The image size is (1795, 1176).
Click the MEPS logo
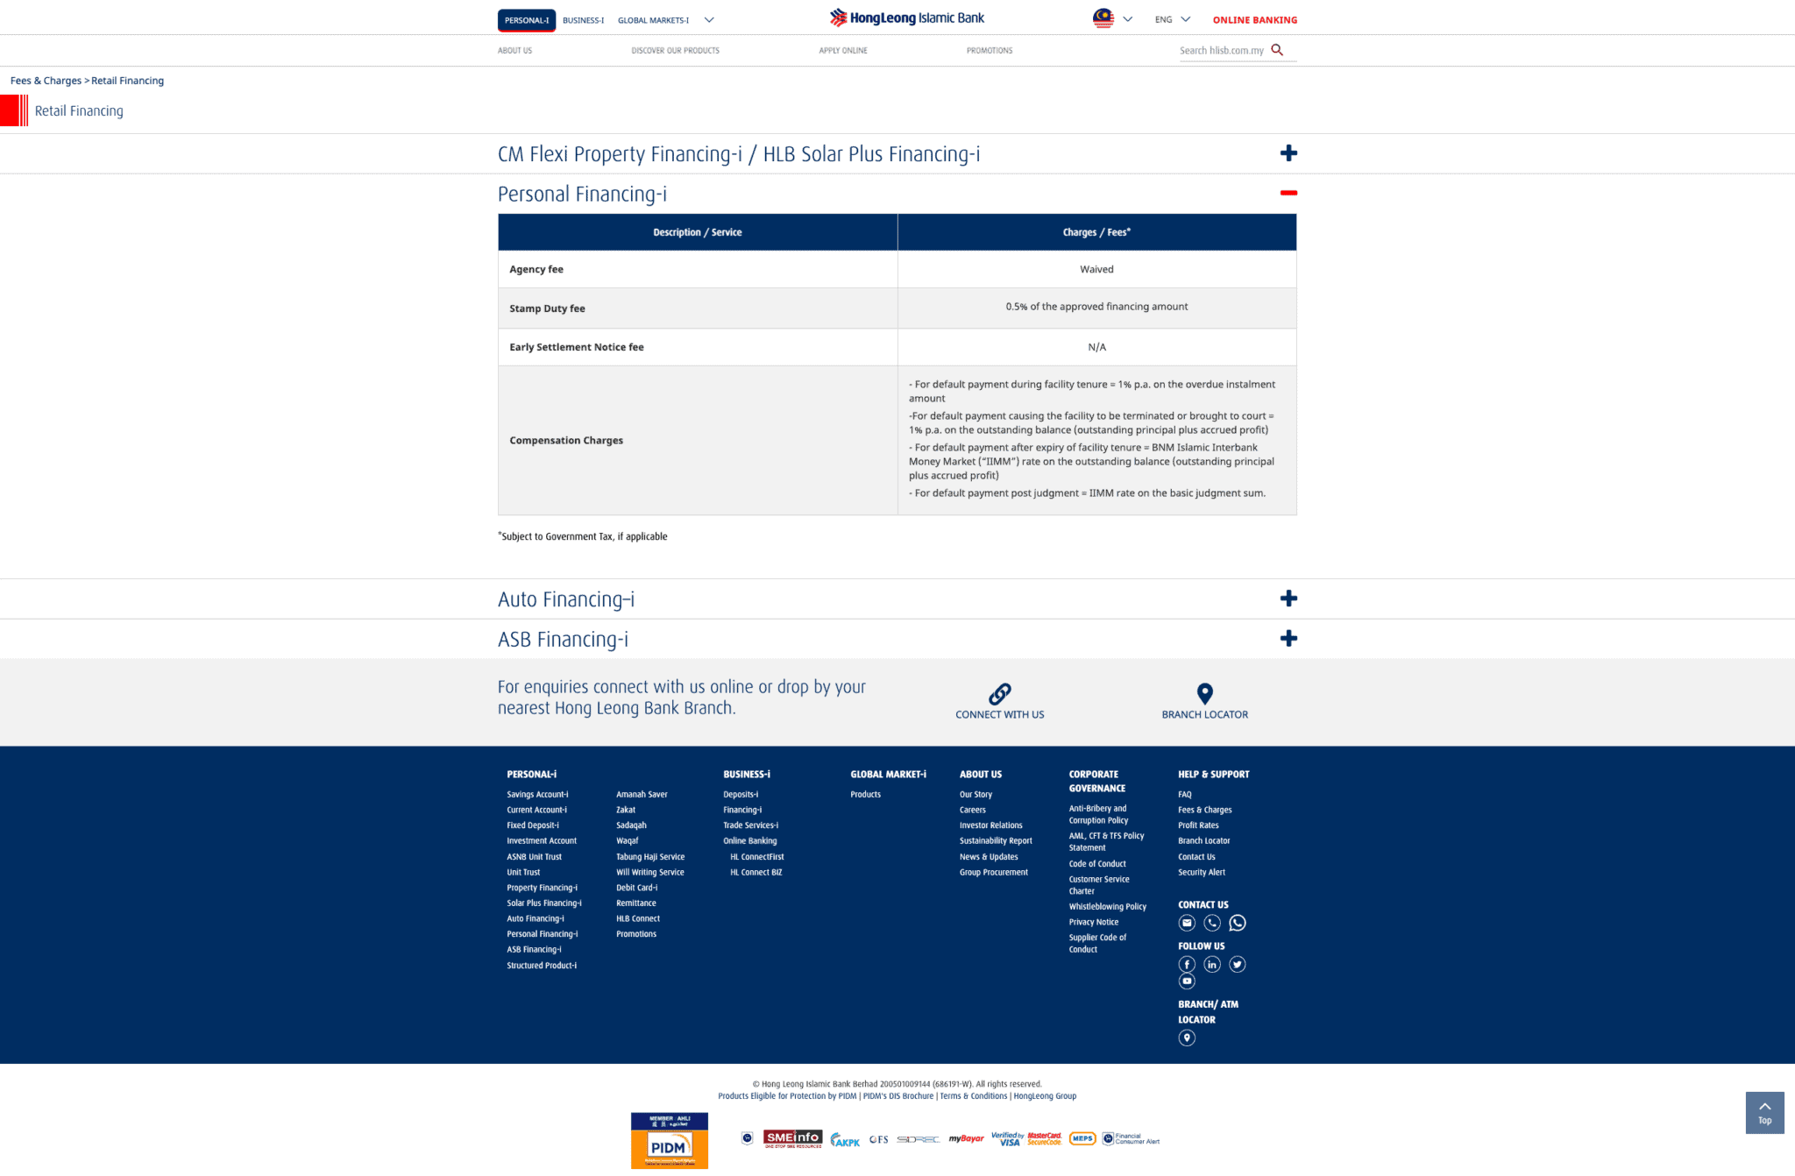(x=1082, y=1139)
